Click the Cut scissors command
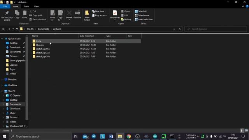The image size is (249, 140). click(33, 11)
